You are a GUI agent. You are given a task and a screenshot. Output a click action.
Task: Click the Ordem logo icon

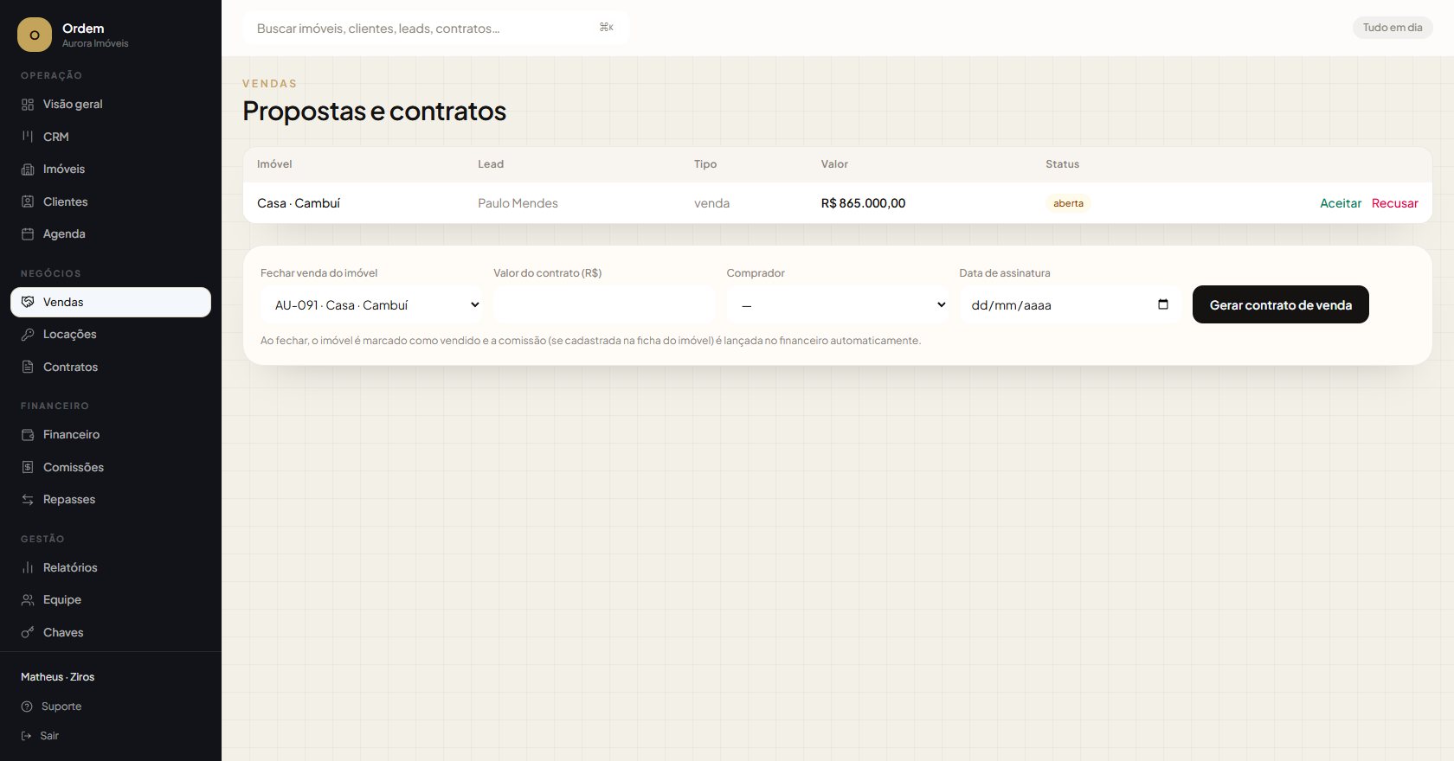pos(35,35)
